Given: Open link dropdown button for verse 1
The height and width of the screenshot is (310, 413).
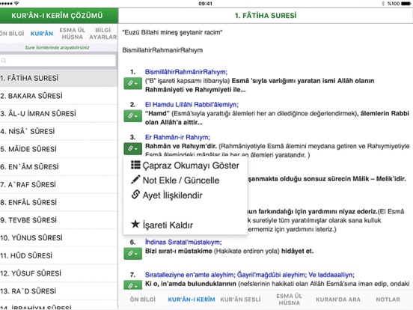Looking at the screenshot, I should 132,83.
